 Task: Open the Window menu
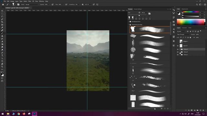[x=41, y=1]
